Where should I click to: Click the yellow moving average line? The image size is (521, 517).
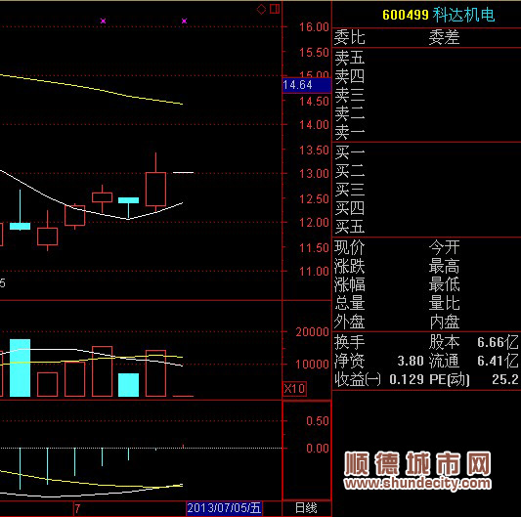pos(91,89)
